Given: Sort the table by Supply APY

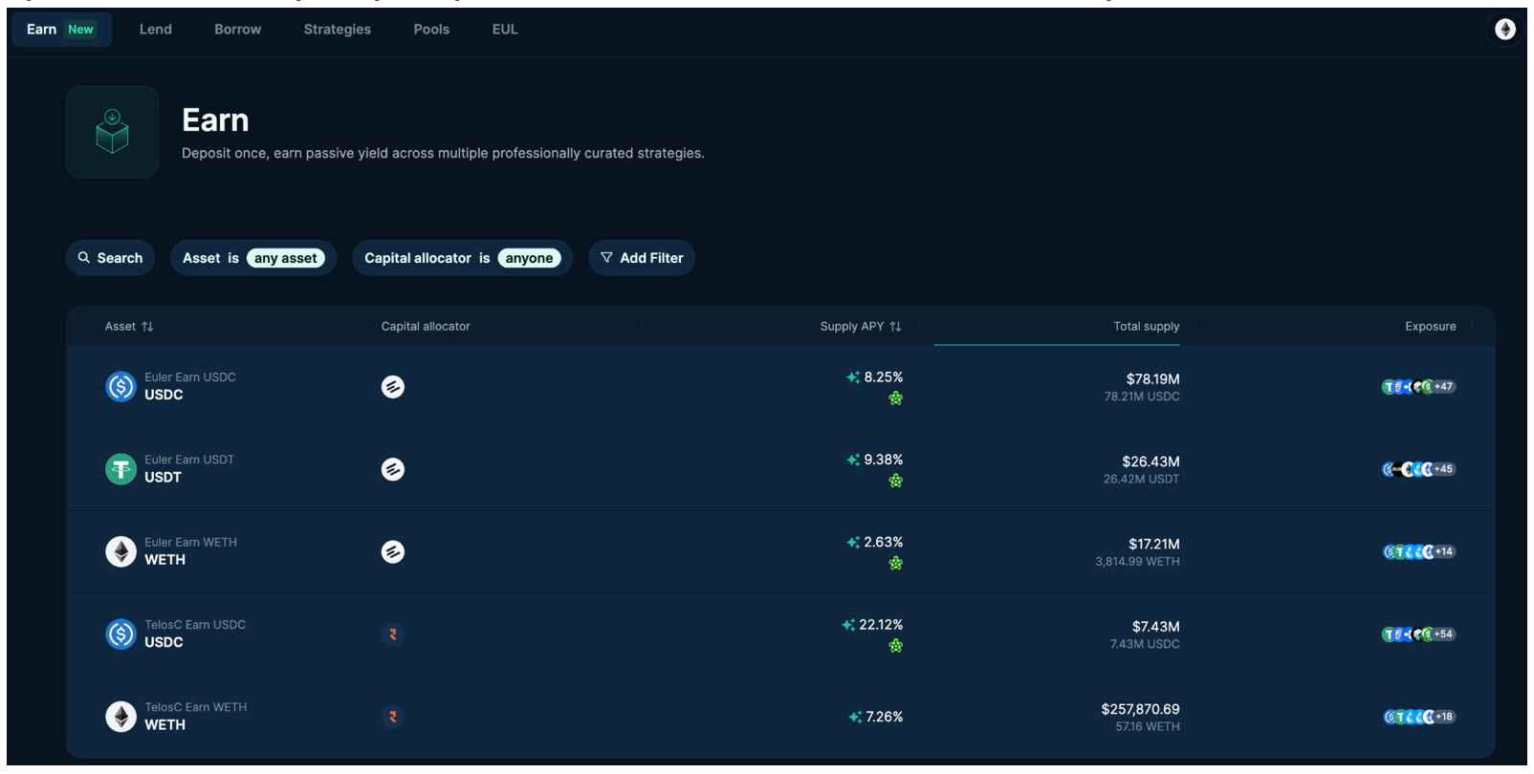Looking at the screenshot, I should pyautogui.click(x=860, y=327).
